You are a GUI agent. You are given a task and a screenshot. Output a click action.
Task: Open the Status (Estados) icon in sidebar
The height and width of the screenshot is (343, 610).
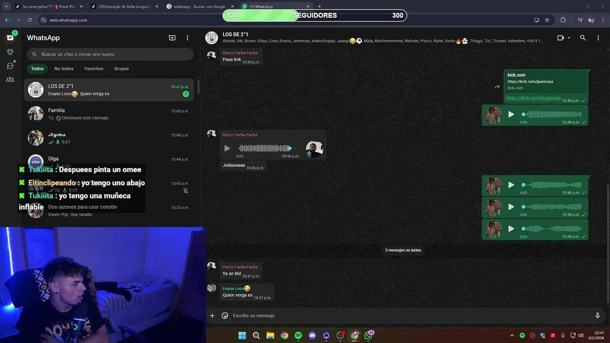[x=10, y=51]
